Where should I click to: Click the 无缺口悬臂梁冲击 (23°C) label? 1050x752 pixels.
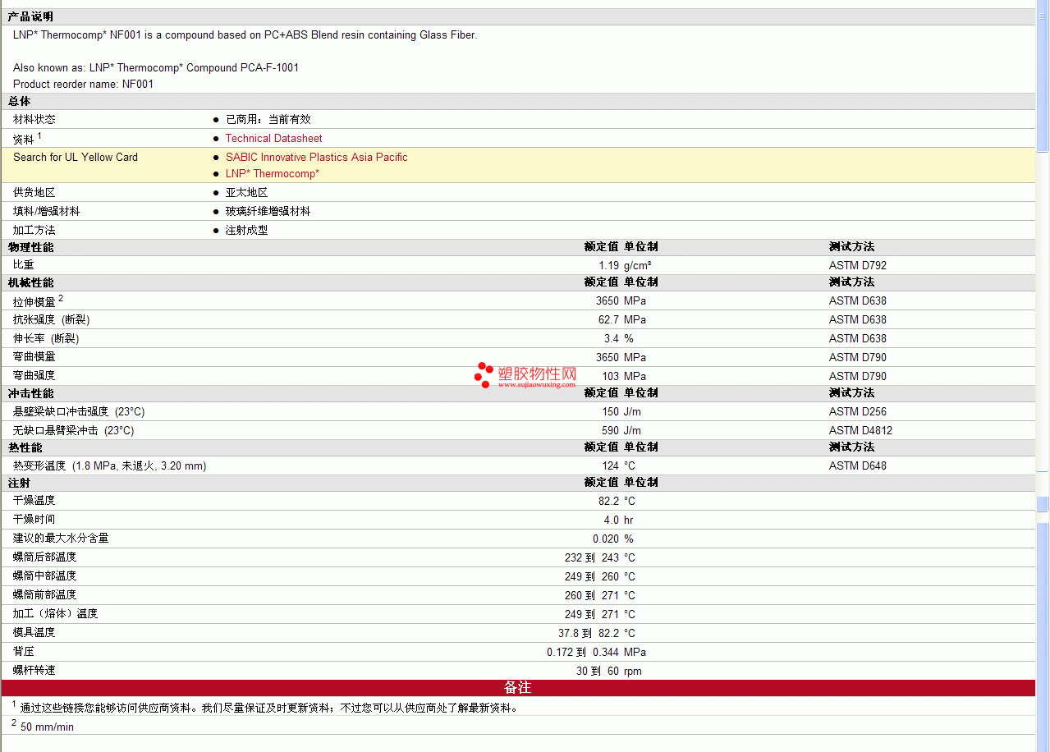[x=73, y=430]
